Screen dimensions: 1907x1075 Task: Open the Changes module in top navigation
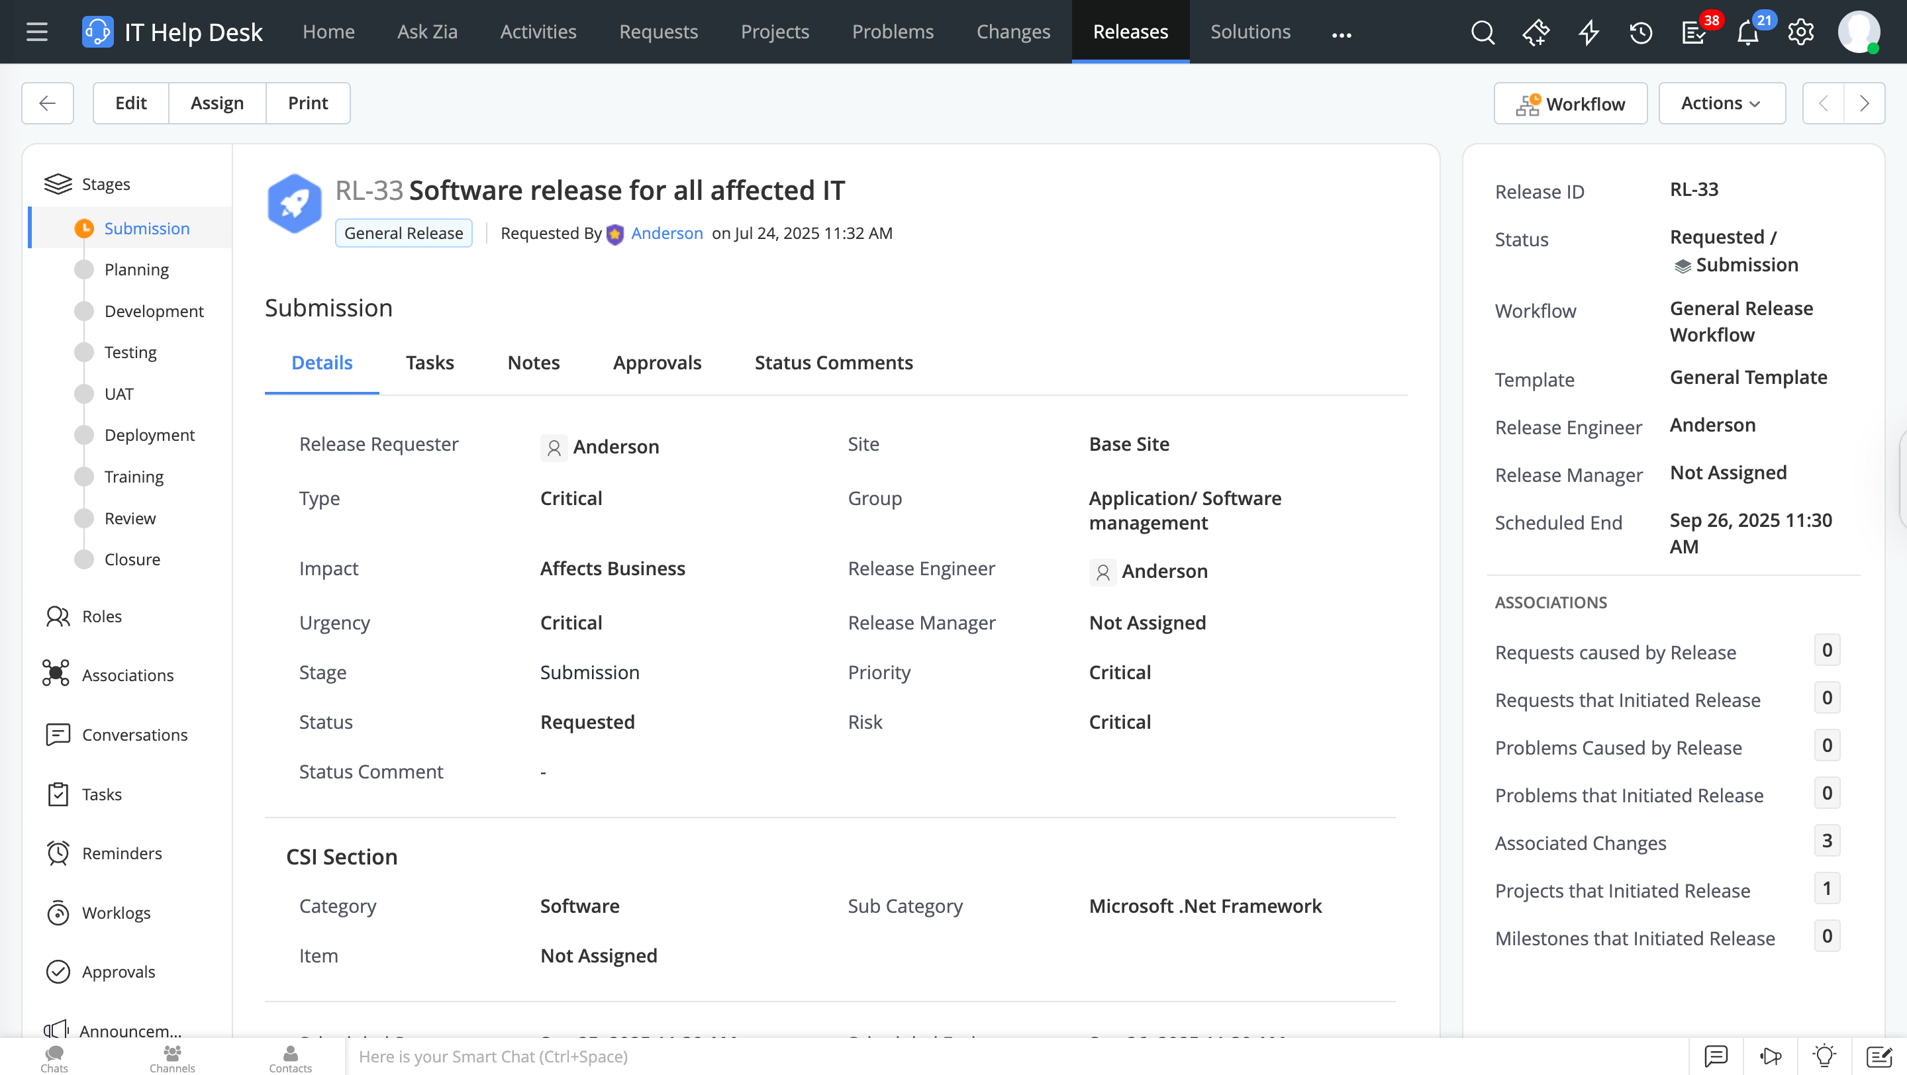coord(1012,32)
